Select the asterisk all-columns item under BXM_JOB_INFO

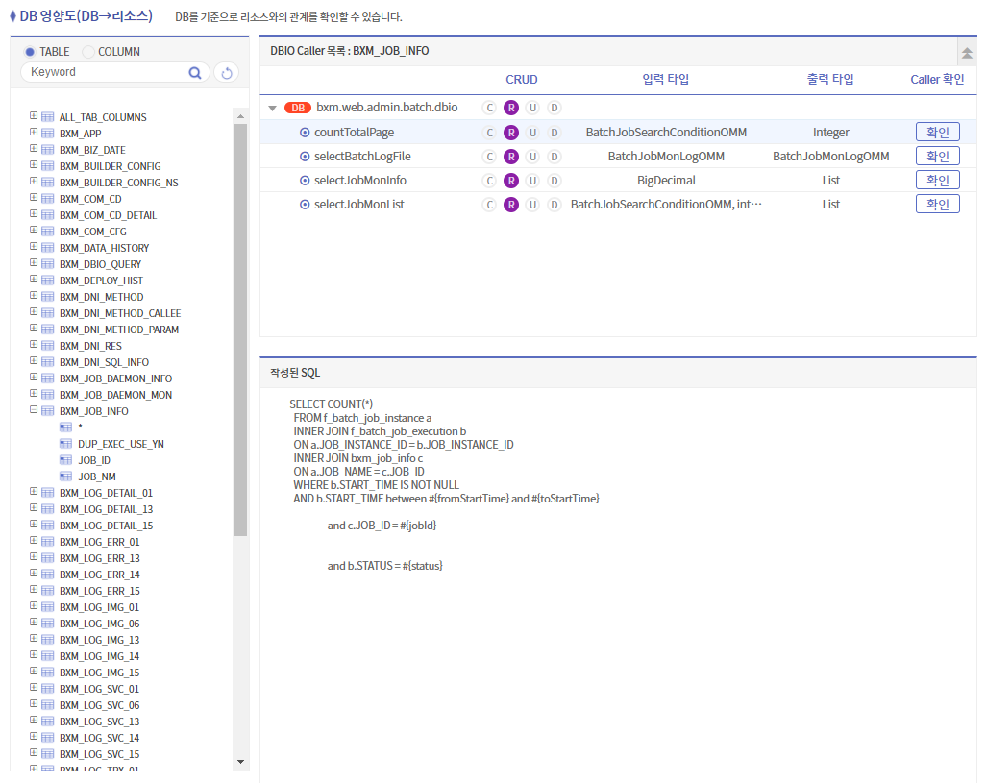(80, 428)
